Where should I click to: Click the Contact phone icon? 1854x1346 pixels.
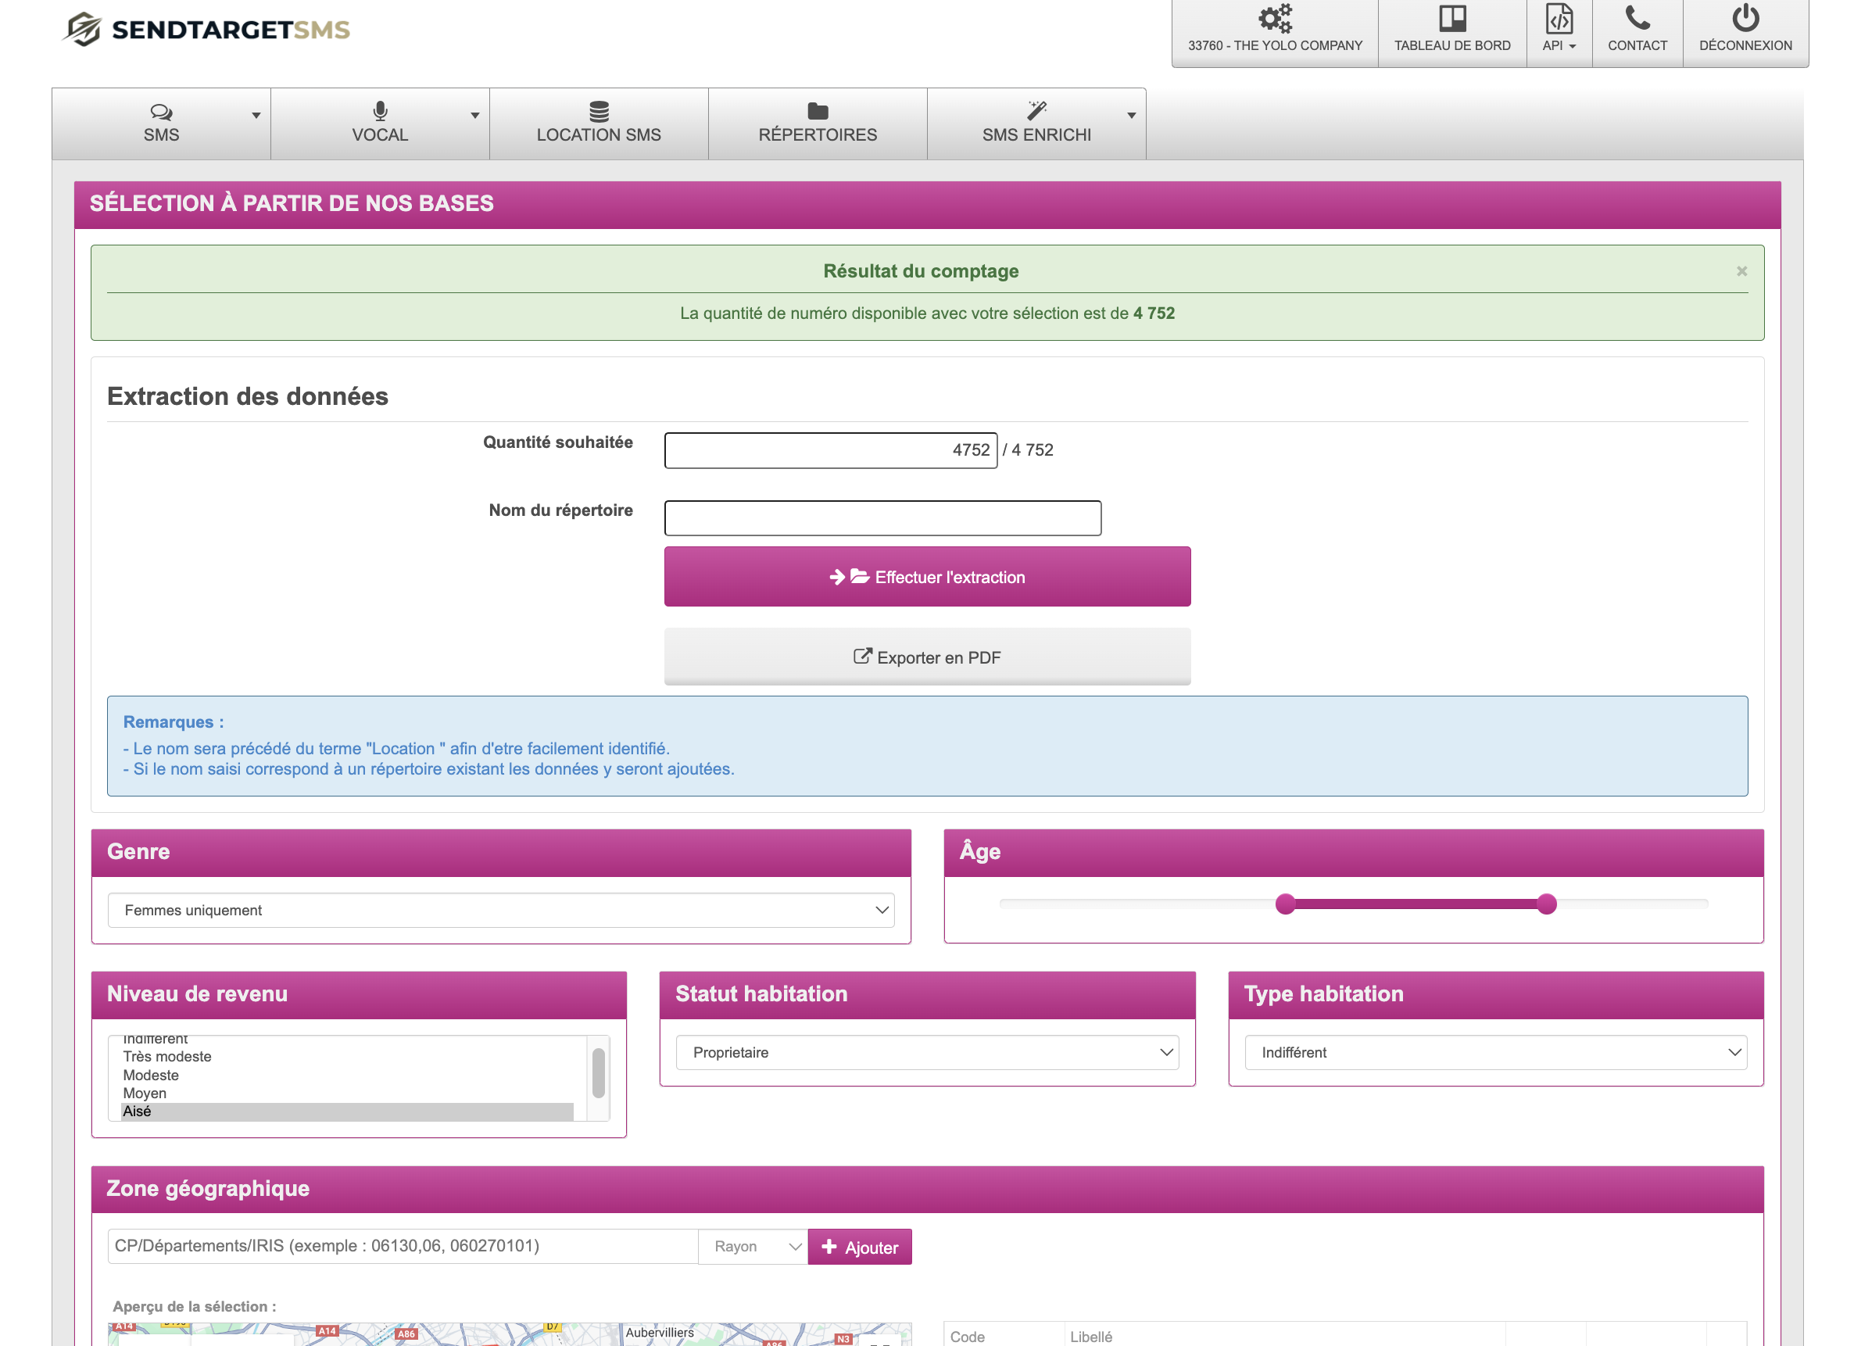click(x=1637, y=18)
